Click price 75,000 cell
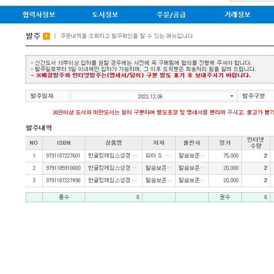Screen dimensions: 274x274 pyautogui.click(x=225, y=156)
